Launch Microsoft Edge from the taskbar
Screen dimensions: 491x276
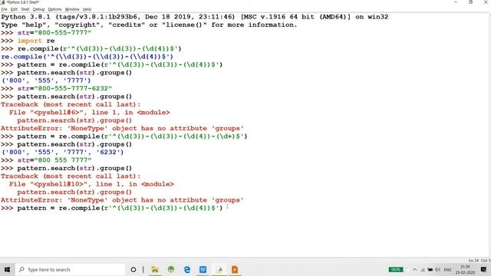pyautogui.click(x=187, y=269)
